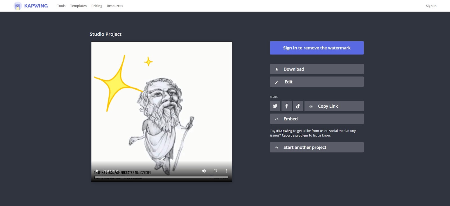450x206 pixels.
Task: Copy the project link
Action: click(334, 106)
